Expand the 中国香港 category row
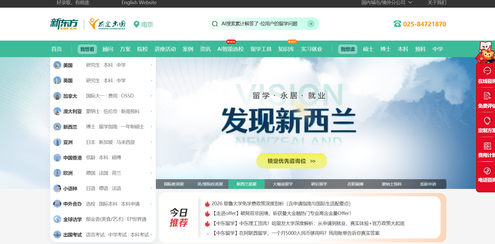This screenshot has height=244, width=495. (x=151, y=158)
